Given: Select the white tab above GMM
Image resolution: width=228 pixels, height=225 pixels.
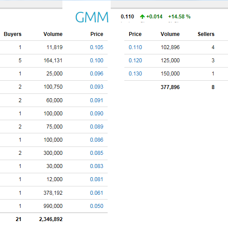Looking at the screenshot, I should 87,4.
